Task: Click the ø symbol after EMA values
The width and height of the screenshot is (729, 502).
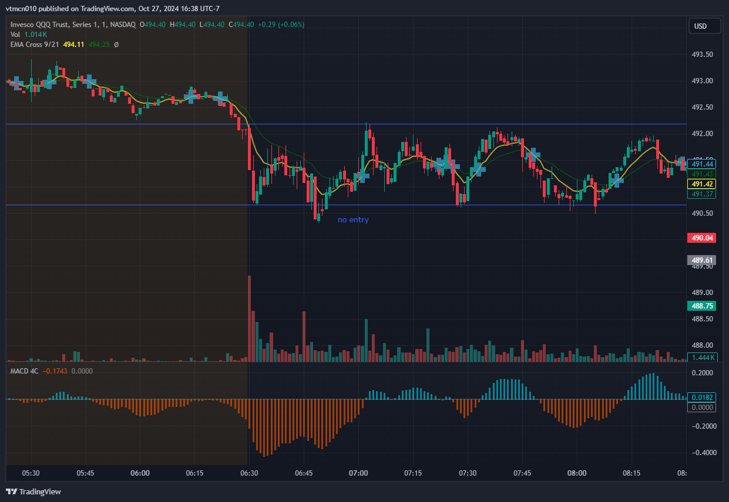Action: [116, 45]
